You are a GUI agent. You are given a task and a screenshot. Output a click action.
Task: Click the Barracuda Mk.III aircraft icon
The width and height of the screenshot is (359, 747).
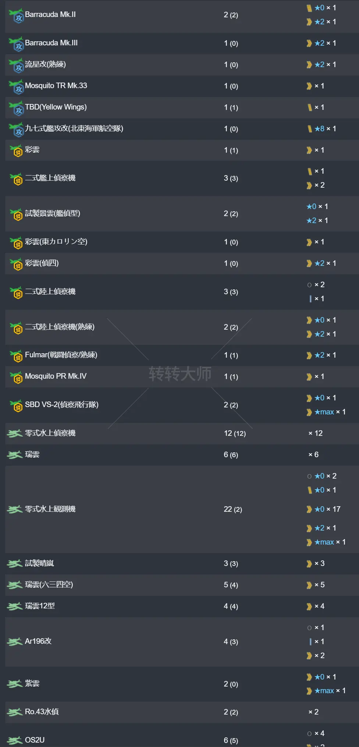[x=16, y=44]
